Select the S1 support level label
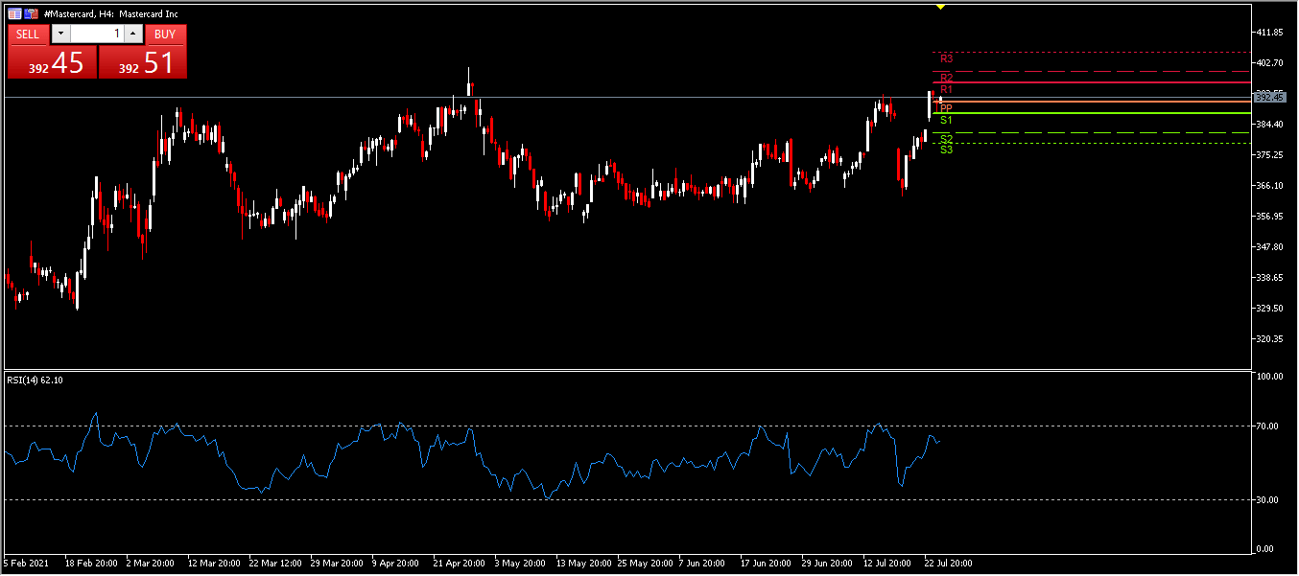Viewport: 1299px width, 576px height. (946, 121)
